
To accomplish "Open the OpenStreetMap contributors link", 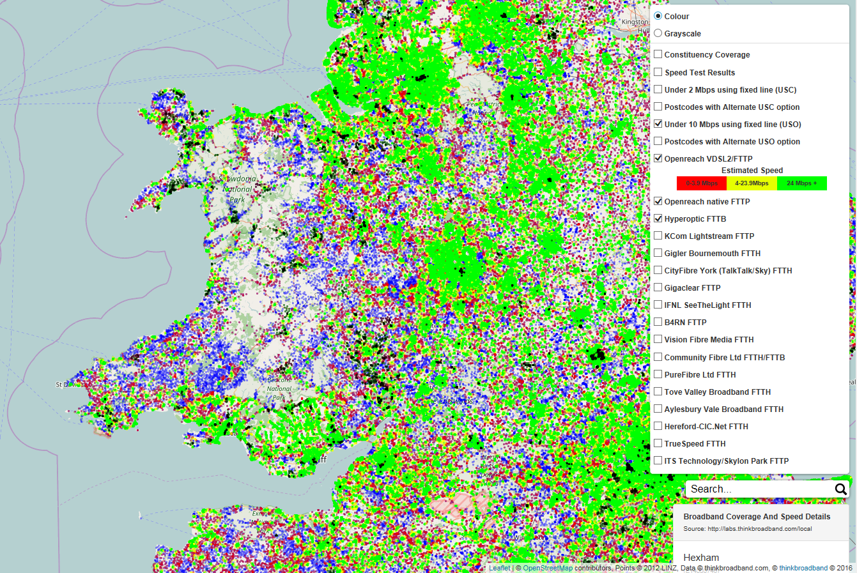I will tap(548, 568).
